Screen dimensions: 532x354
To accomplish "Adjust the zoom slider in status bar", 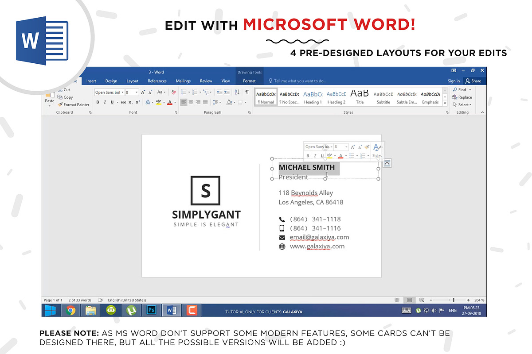I will click(x=453, y=300).
